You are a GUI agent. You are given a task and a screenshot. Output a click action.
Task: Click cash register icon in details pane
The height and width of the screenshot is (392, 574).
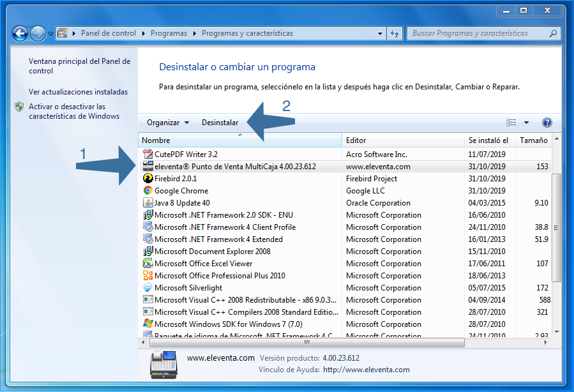163,365
